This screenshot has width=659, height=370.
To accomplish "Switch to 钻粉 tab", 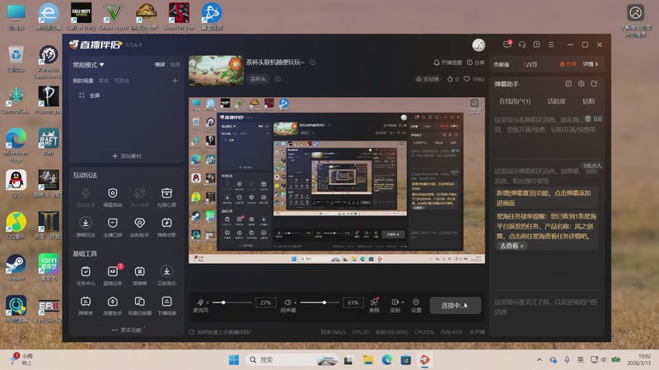I will coord(588,101).
